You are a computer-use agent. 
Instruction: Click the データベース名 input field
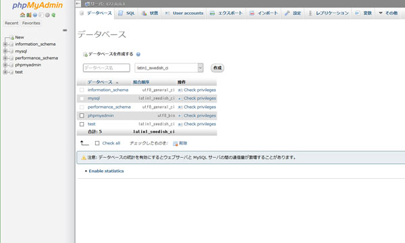tap(107, 68)
